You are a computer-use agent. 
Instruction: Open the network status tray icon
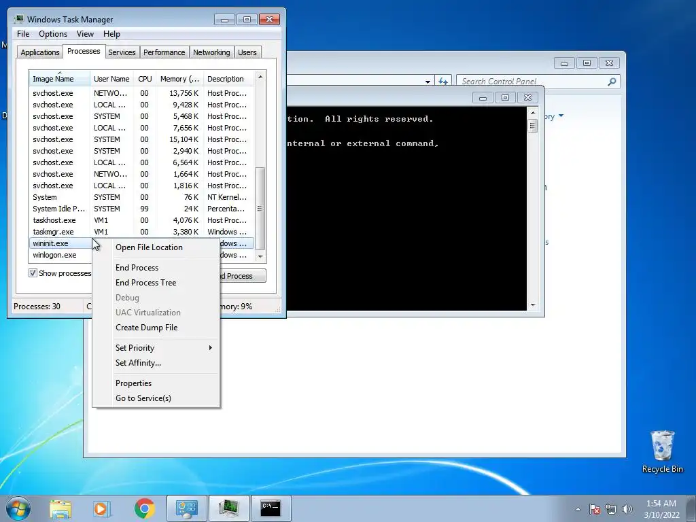(611, 509)
